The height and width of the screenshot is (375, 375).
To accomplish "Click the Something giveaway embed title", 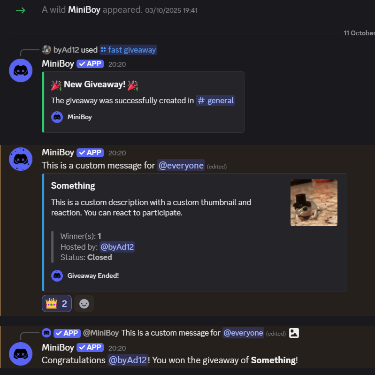I will [x=73, y=185].
